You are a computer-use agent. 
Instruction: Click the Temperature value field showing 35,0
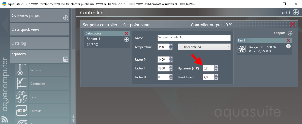coord(163,47)
